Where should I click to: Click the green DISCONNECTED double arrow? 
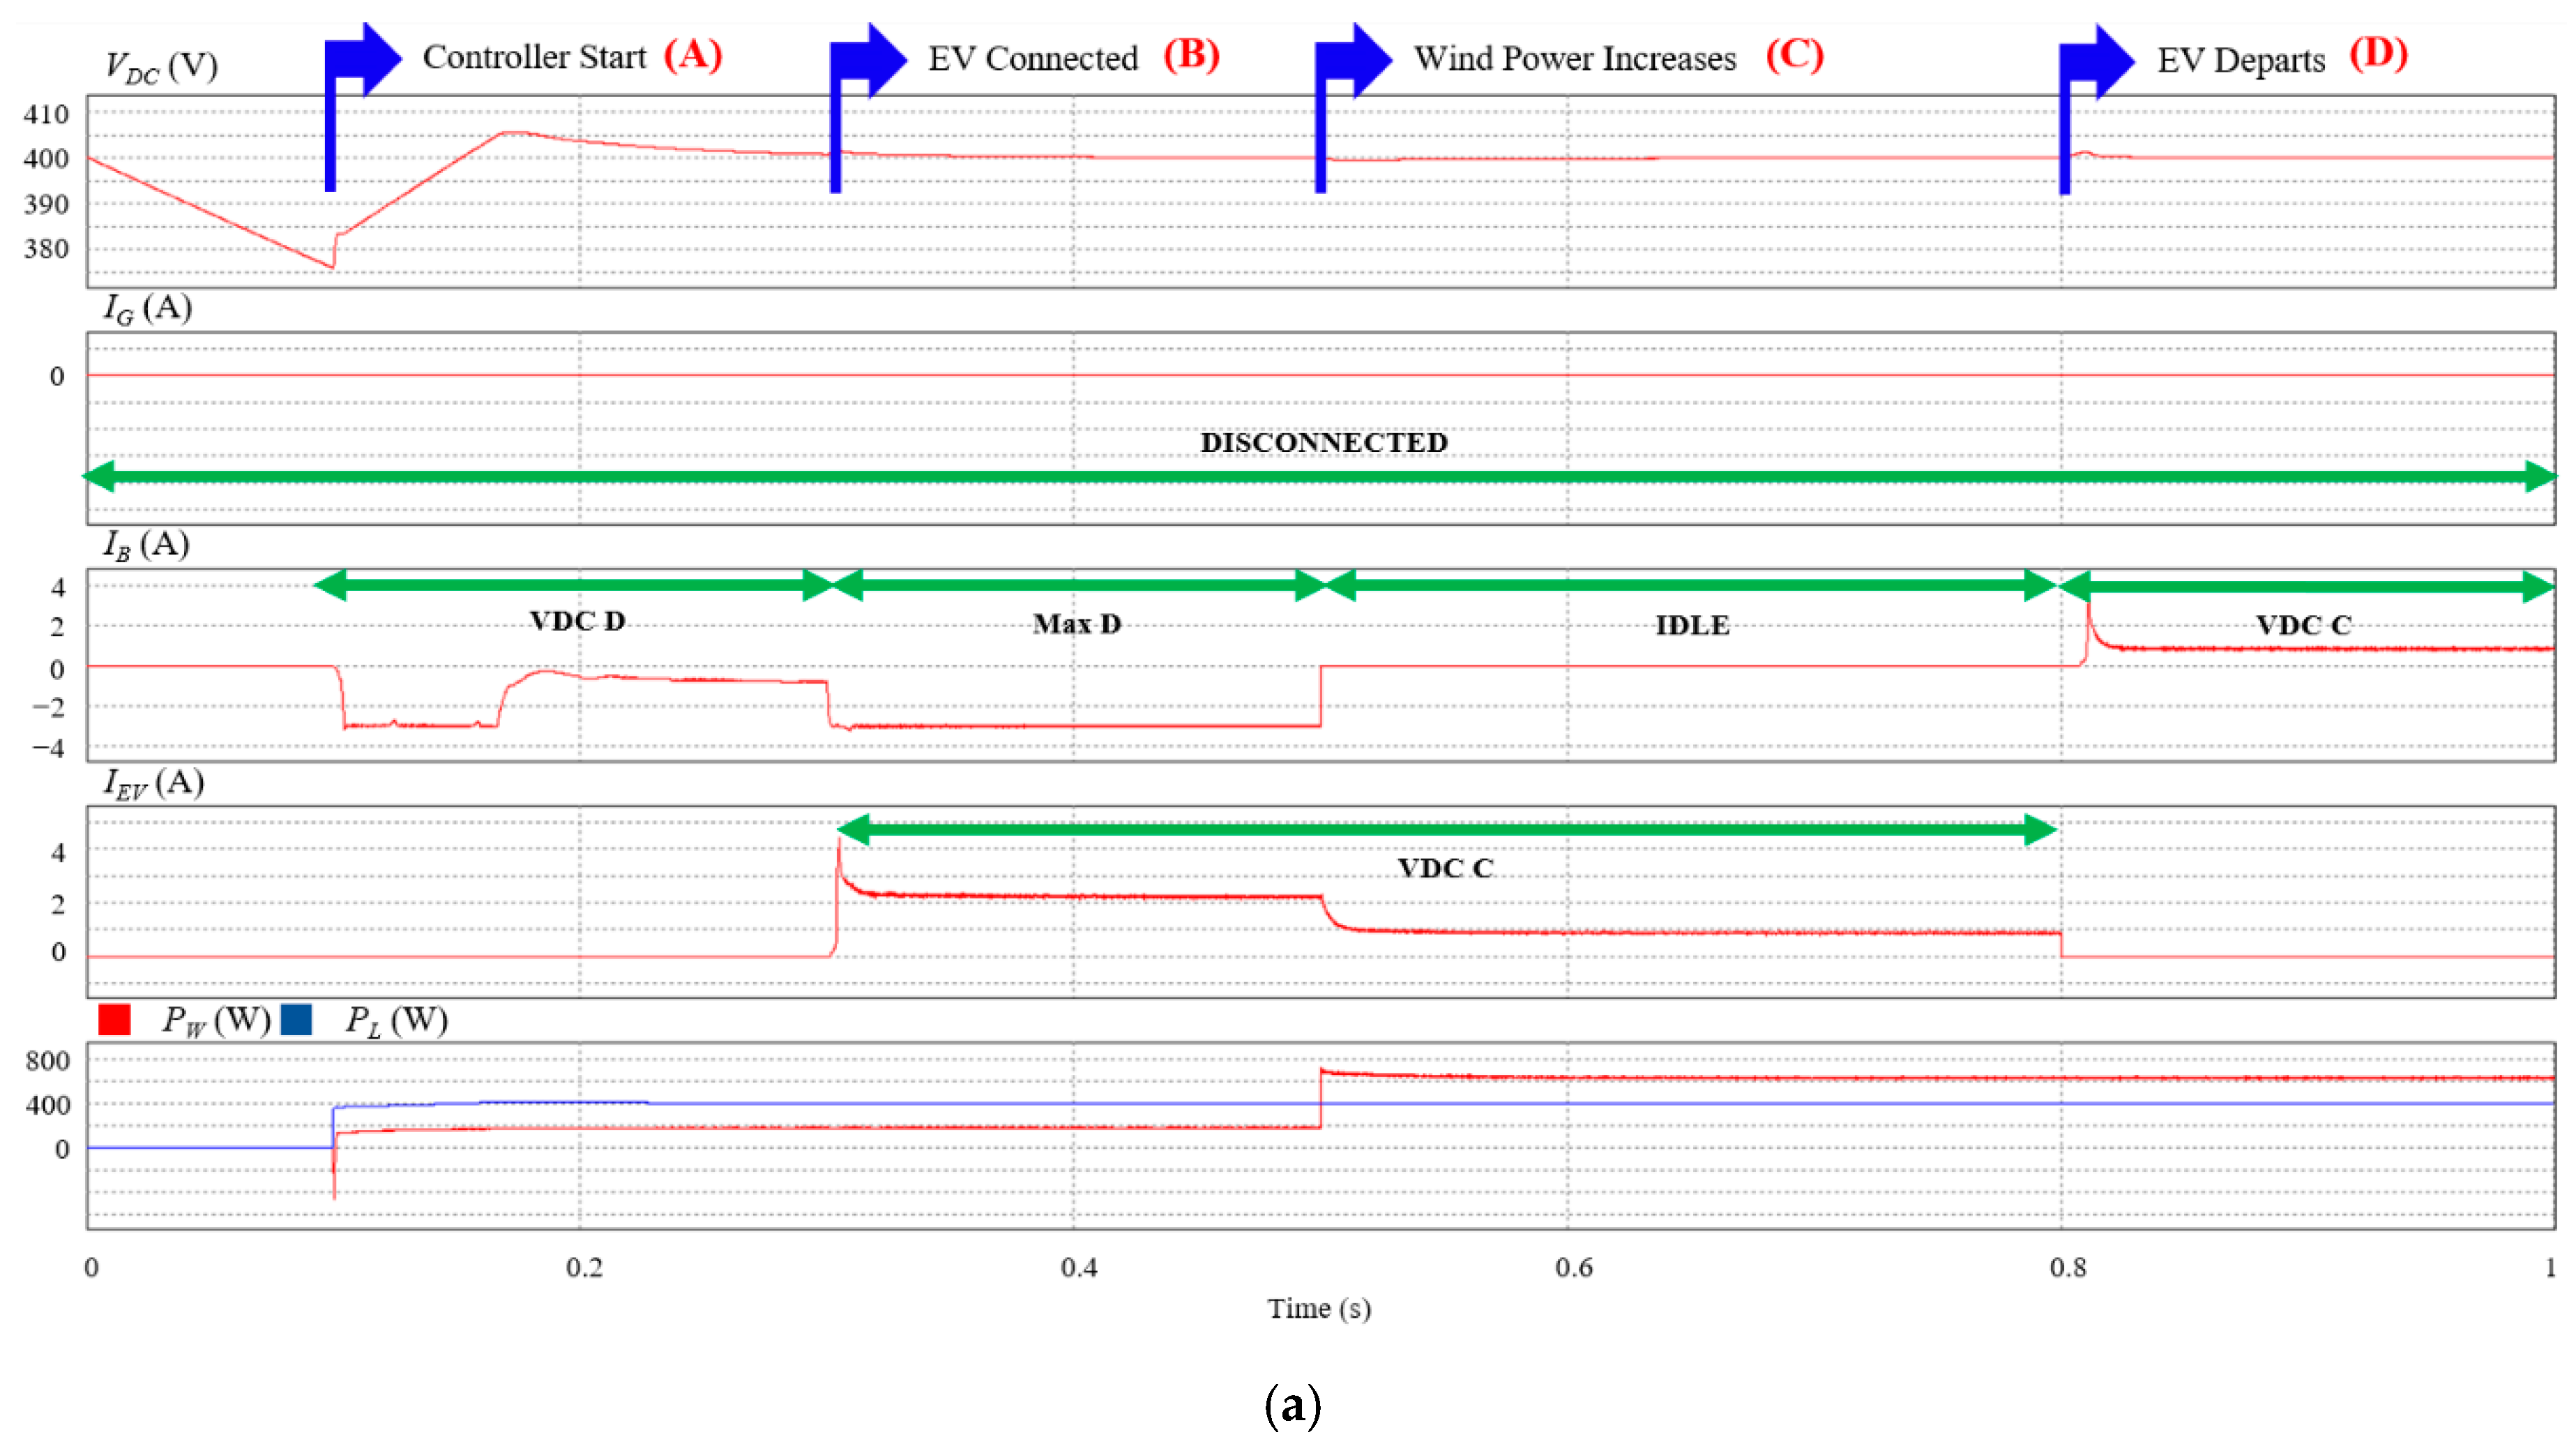click(1320, 476)
